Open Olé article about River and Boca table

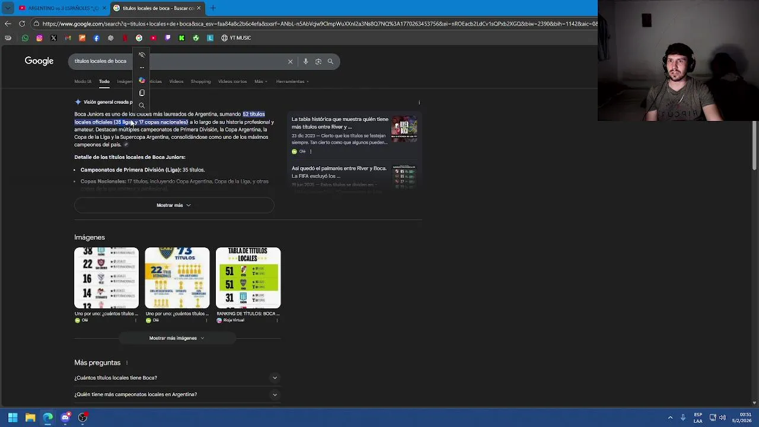340,123
